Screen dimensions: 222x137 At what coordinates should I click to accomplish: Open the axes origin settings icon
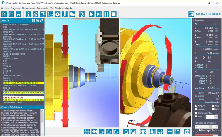click(x=50, y=14)
